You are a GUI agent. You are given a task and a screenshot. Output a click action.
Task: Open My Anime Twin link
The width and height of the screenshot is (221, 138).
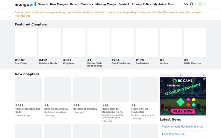[164, 4]
